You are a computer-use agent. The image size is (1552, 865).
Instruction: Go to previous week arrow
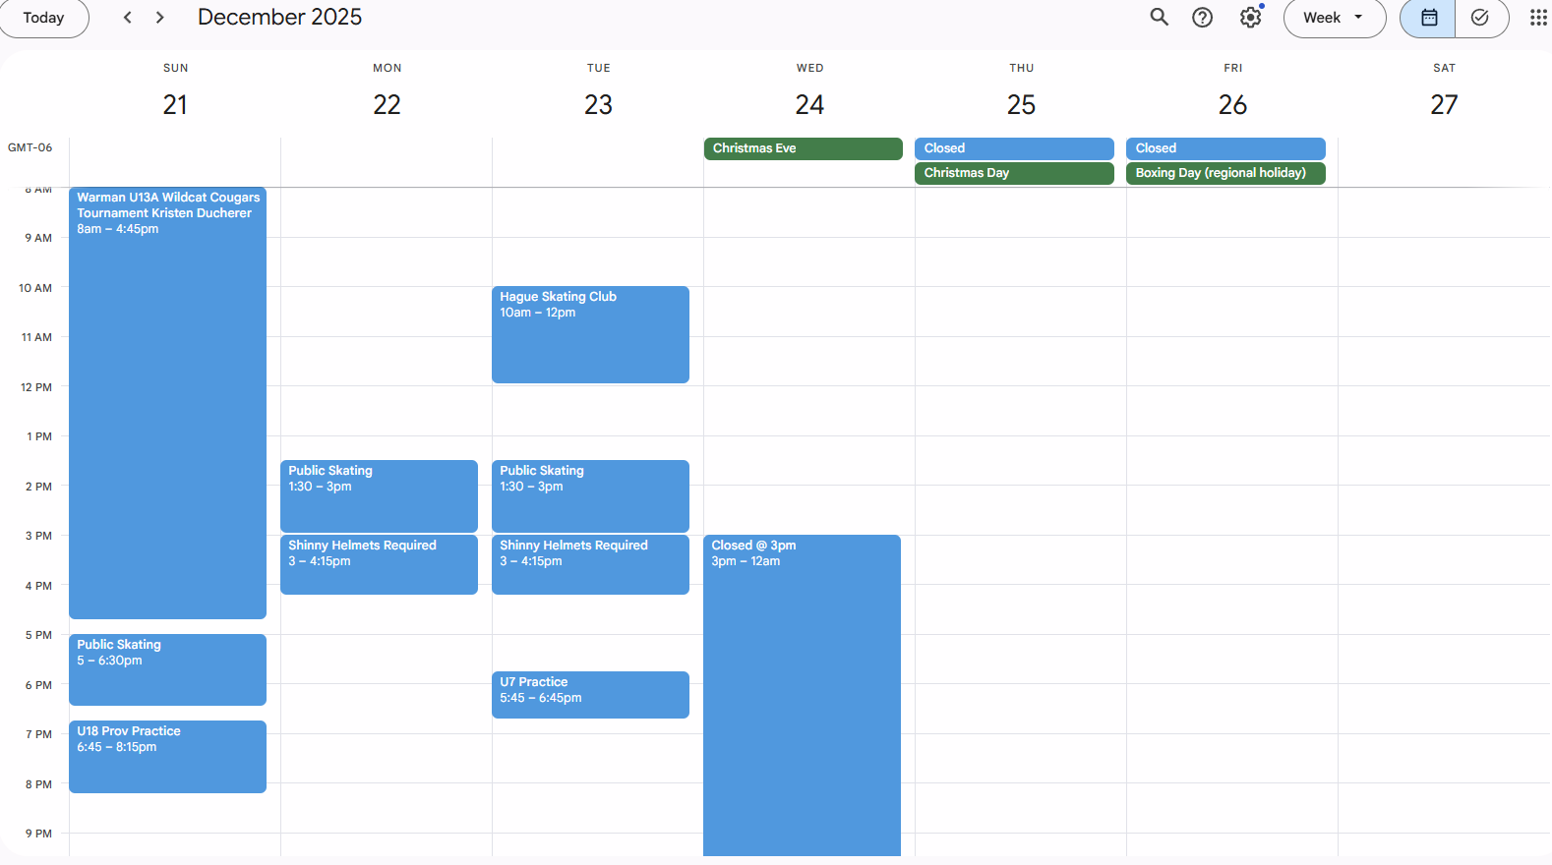127,18
